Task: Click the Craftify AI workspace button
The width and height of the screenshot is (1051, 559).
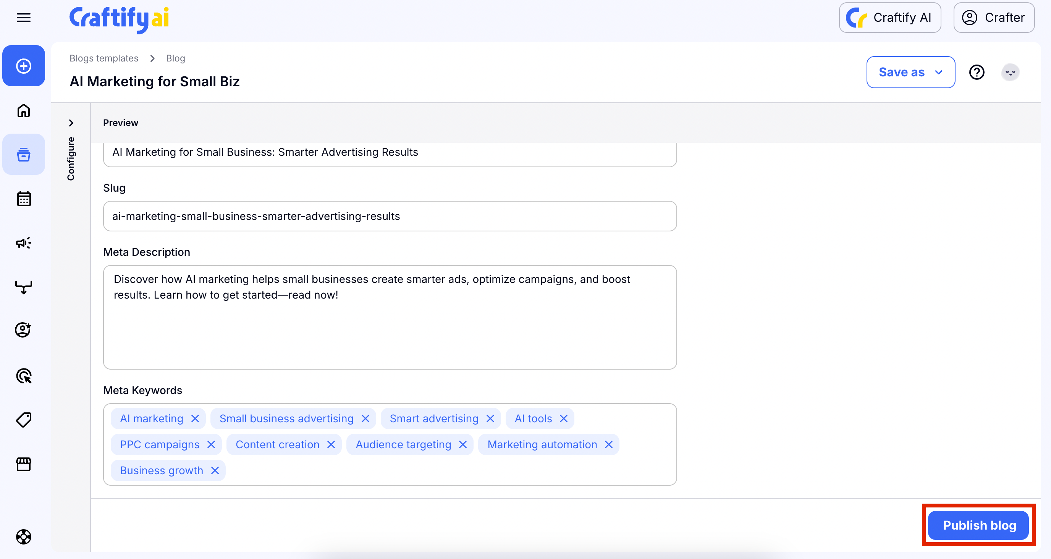Action: pos(890,18)
